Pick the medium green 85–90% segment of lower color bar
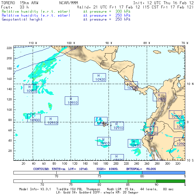This screenshot has height=195, width=195. point(142,181)
